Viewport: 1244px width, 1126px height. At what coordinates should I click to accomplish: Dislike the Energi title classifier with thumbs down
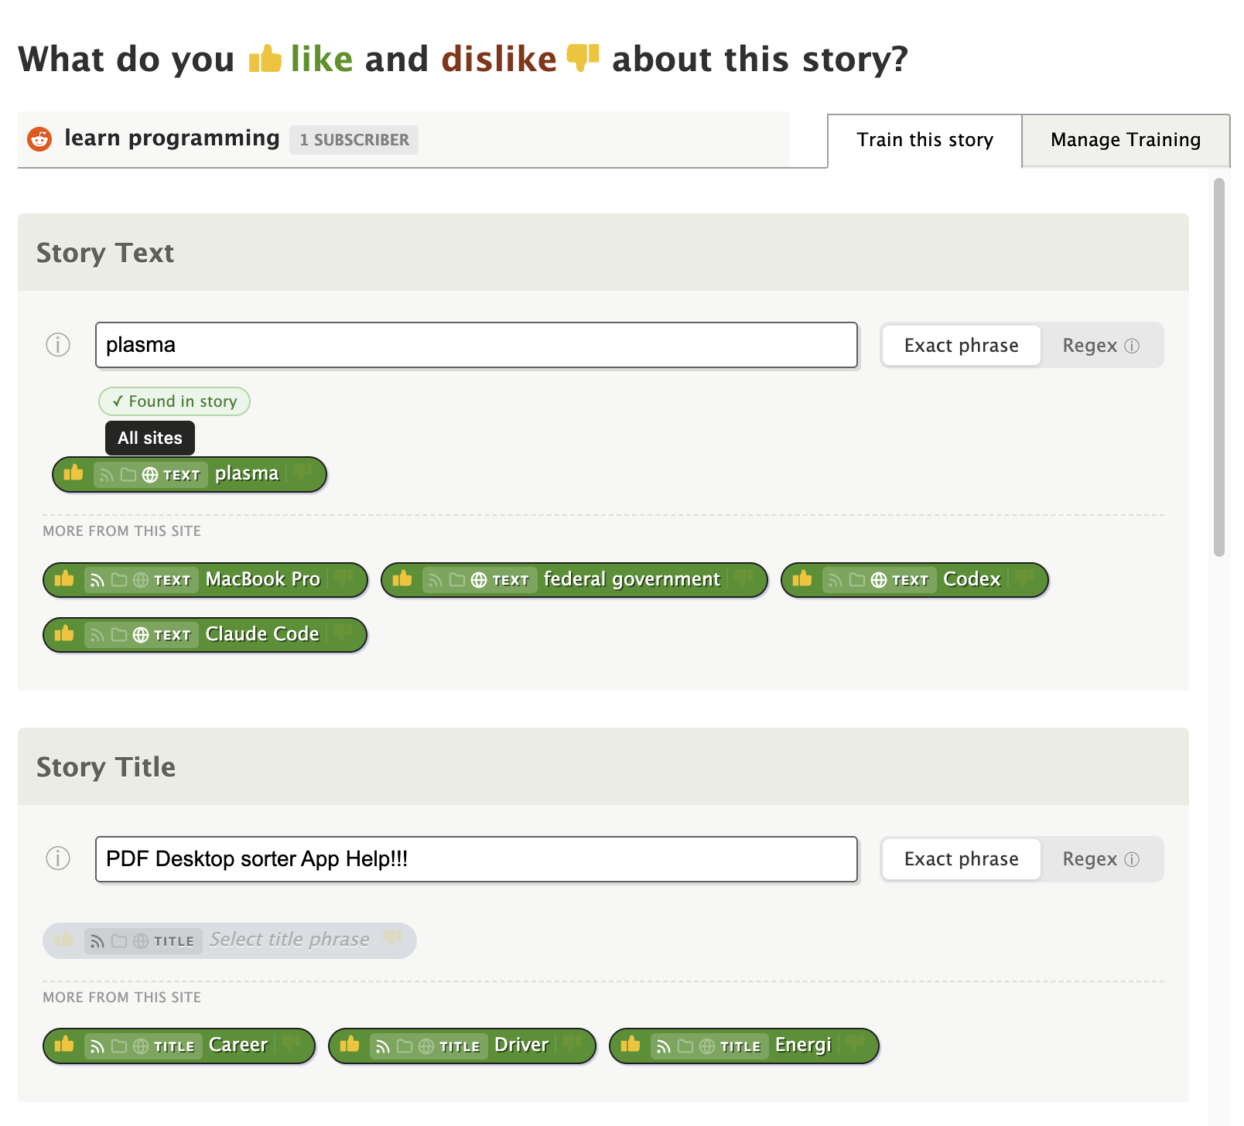(855, 1044)
